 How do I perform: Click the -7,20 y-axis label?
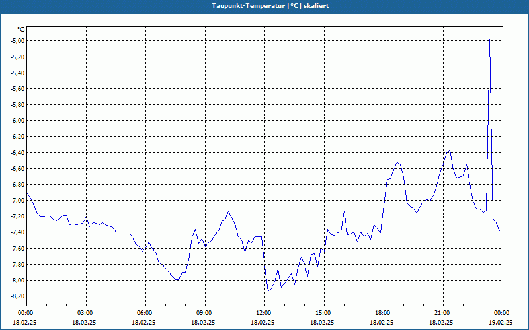click(17, 216)
